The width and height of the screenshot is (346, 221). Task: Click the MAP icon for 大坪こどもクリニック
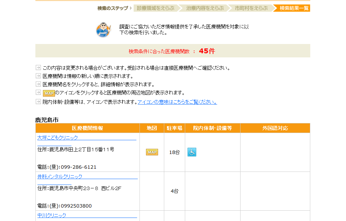tap(152, 152)
